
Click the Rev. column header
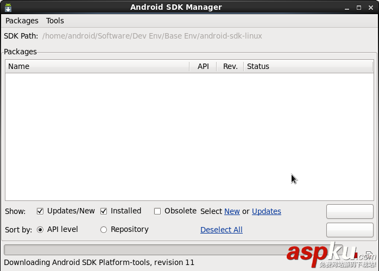point(230,66)
